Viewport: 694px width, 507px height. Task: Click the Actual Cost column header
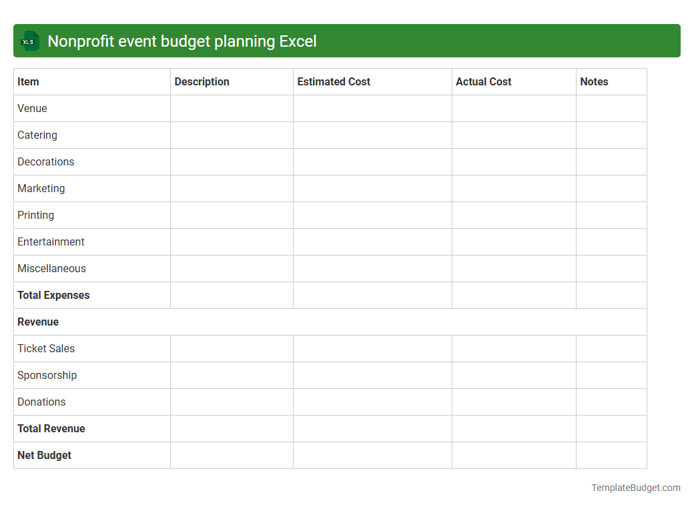coord(484,81)
